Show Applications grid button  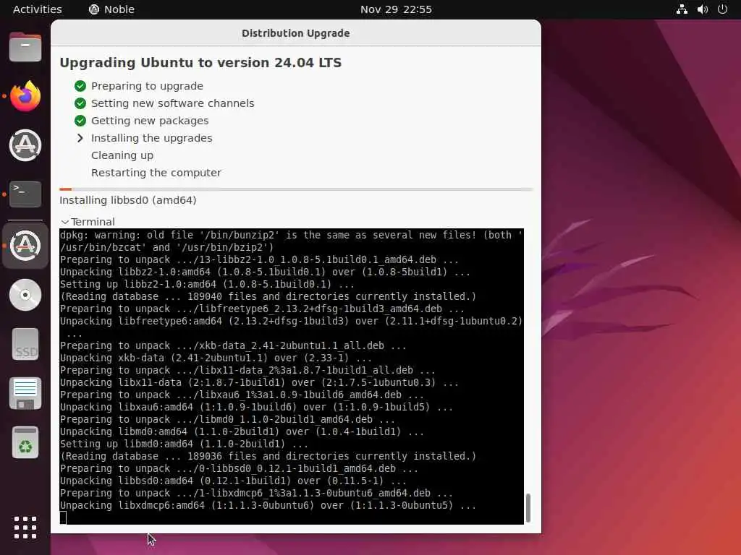coord(25,527)
